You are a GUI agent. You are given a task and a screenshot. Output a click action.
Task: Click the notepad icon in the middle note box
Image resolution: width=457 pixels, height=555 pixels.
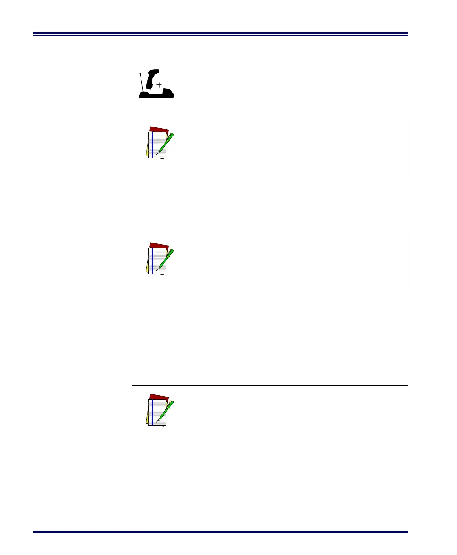click(160, 259)
